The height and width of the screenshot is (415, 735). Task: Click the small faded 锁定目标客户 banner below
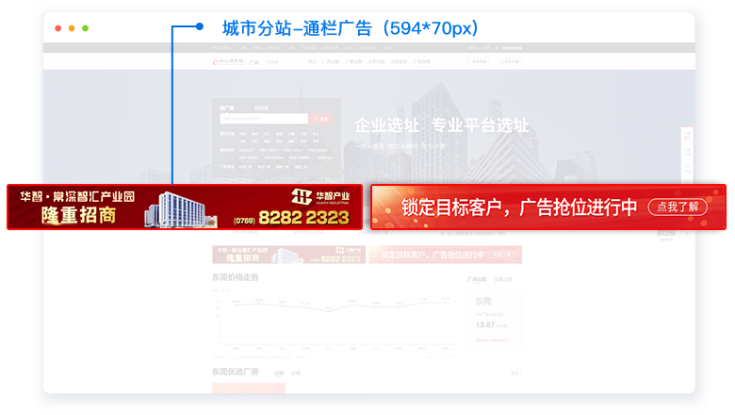446,255
